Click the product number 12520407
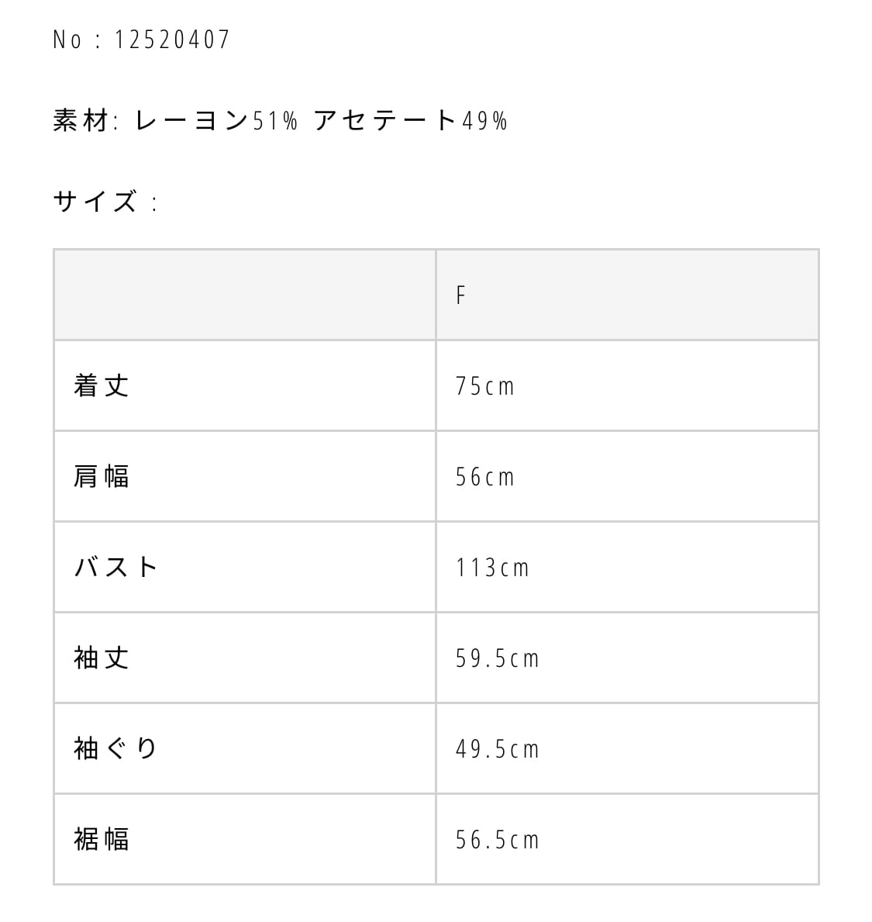Screen dimensions: 872x922 pos(172,40)
